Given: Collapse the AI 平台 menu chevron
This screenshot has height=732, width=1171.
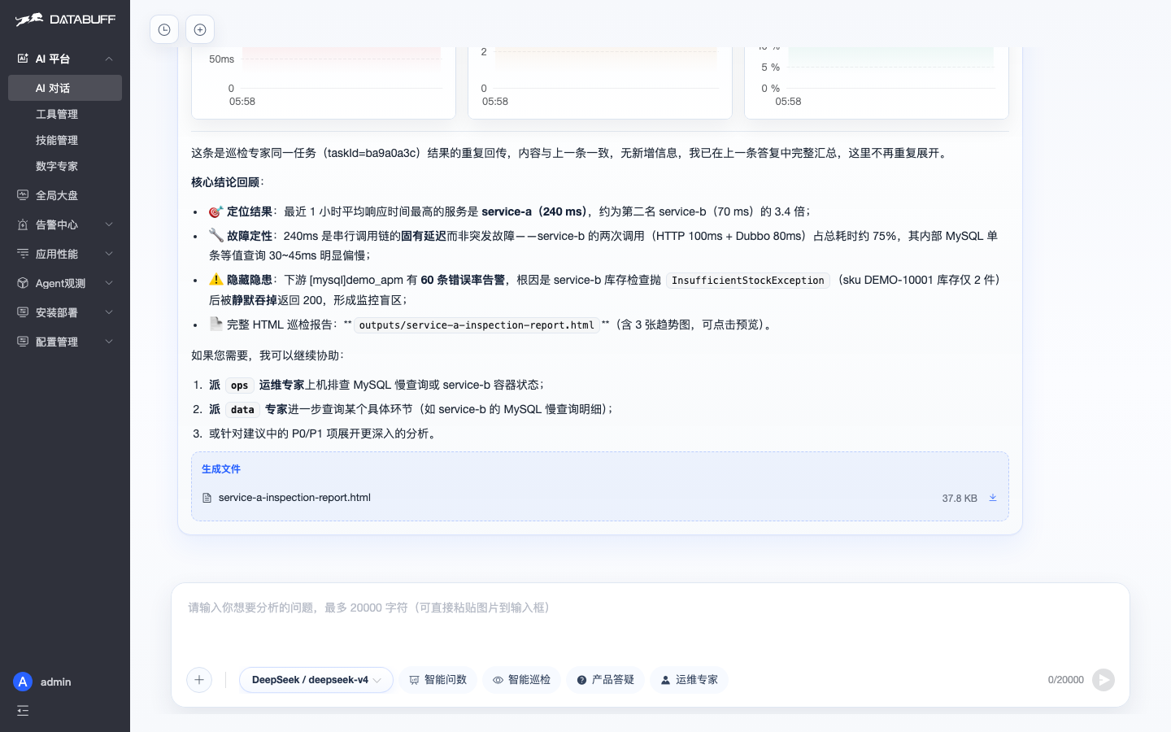Looking at the screenshot, I should 109,59.
